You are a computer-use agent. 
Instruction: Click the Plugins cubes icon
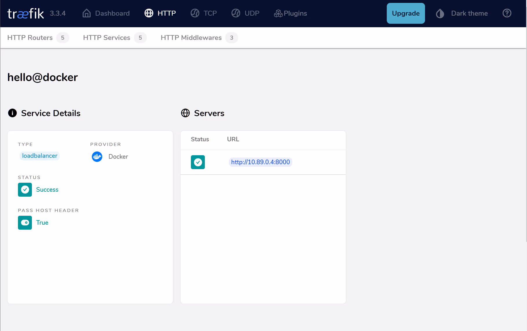(x=278, y=14)
